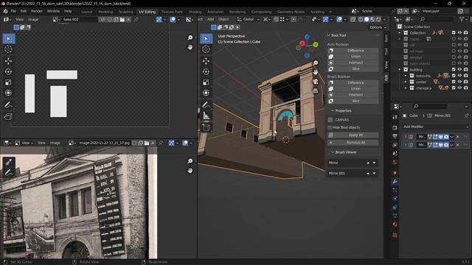Image resolution: width=472 pixels, height=265 pixels.
Task: Switch perspective/orthographic grid icon in viewport
Action: click(316, 91)
